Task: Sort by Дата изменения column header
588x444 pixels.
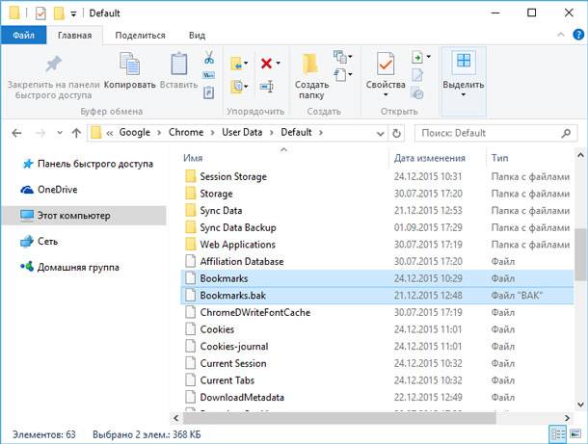Action: click(x=429, y=158)
